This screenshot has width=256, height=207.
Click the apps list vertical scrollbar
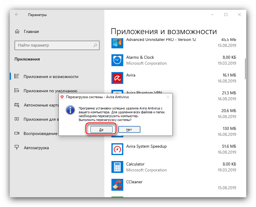click(245, 69)
